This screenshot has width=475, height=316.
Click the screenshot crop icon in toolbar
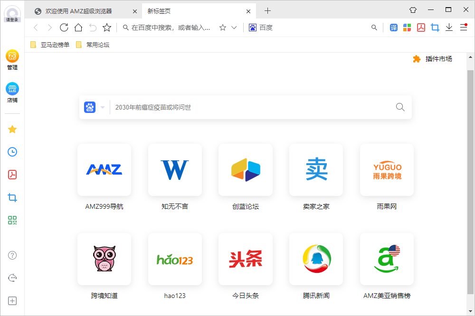(435, 28)
